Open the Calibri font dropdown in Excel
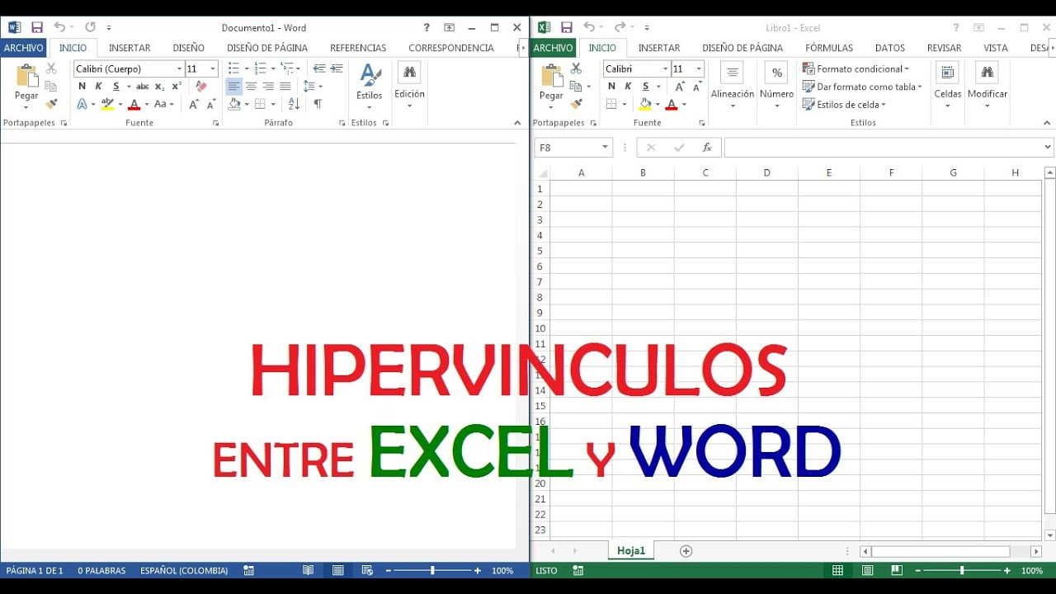Screen dimensions: 1056x594 tap(665, 69)
